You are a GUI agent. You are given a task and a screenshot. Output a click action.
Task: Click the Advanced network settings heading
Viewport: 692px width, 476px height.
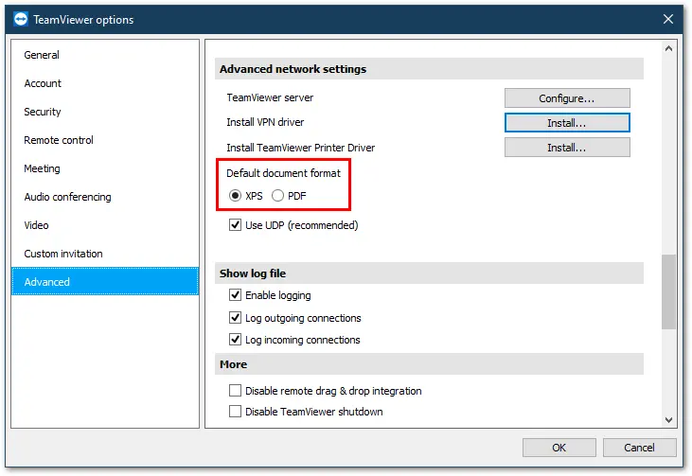tap(293, 69)
